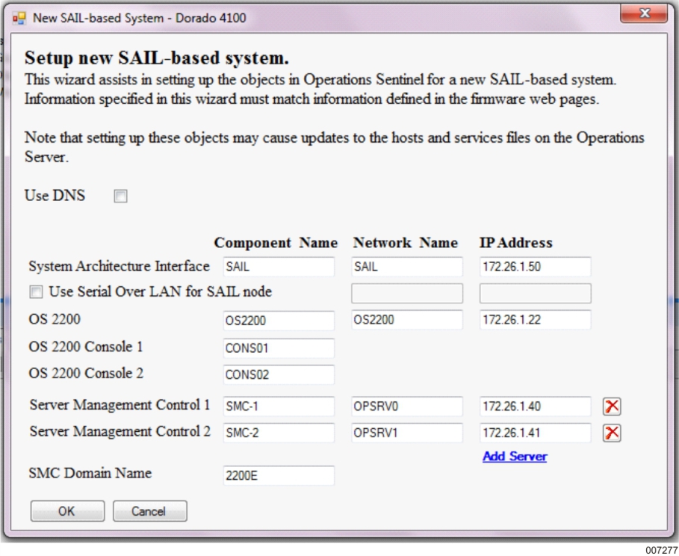The image size is (679, 556).
Task: Click the System Architecture Interface label
Action: click(119, 266)
